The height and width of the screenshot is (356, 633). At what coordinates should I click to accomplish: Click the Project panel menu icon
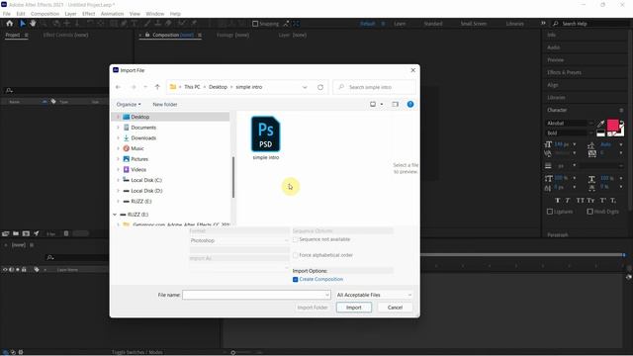click(27, 36)
